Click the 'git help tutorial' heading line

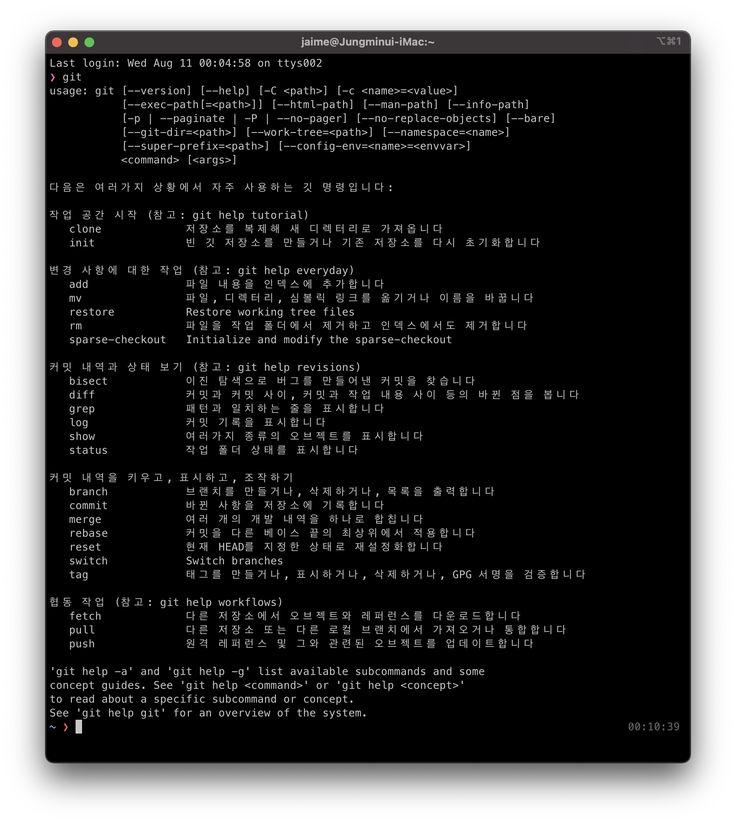pos(179,216)
